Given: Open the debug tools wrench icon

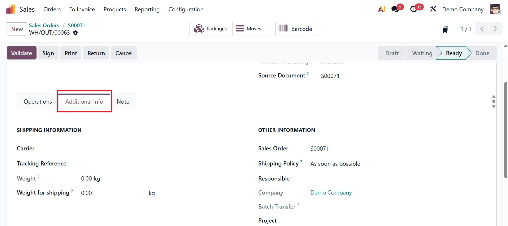Looking at the screenshot, I should [x=433, y=9].
